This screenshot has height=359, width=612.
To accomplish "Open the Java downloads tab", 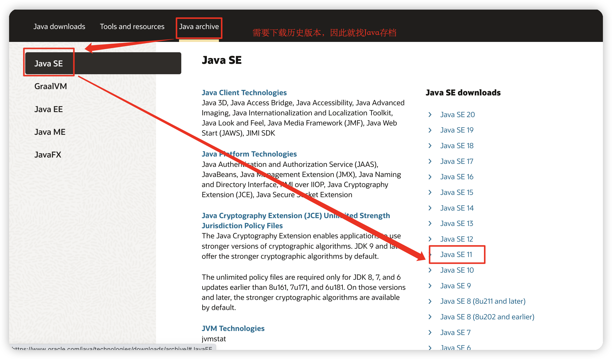I will 59,27.
